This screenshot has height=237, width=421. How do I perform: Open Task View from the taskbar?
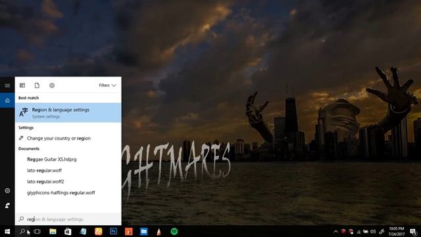click(x=37, y=231)
